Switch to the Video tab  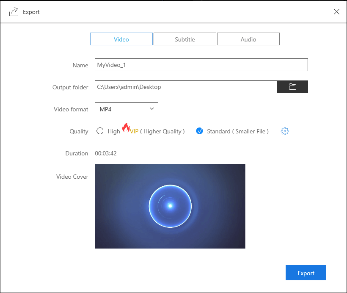click(121, 39)
